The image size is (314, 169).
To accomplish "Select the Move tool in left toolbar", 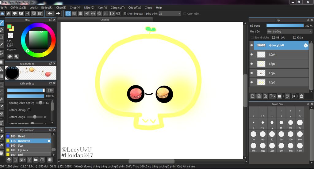I will coord(2,53).
